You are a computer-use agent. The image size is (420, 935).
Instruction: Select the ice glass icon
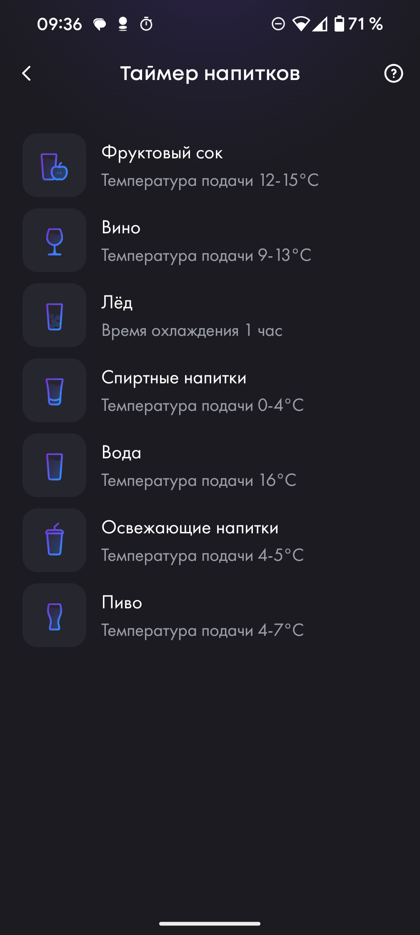click(55, 315)
